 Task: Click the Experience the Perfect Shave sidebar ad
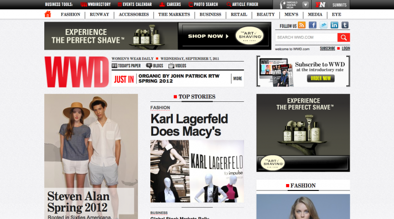pyautogui.click(x=303, y=133)
